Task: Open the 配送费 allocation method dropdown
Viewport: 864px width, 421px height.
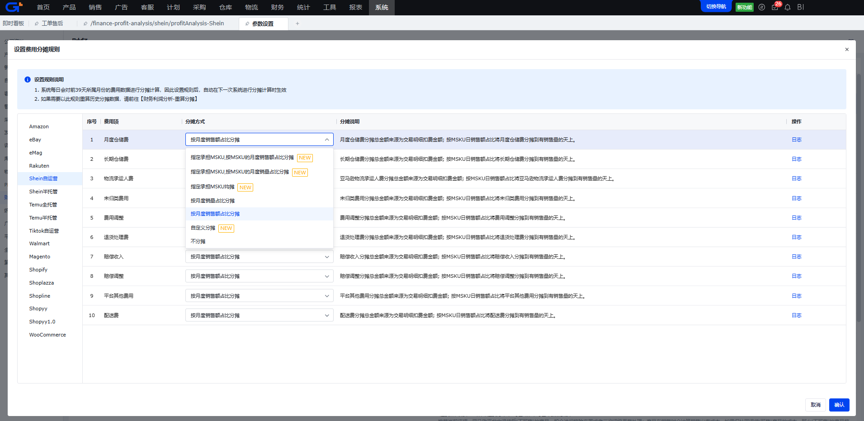Action: click(x=326, y=315)
